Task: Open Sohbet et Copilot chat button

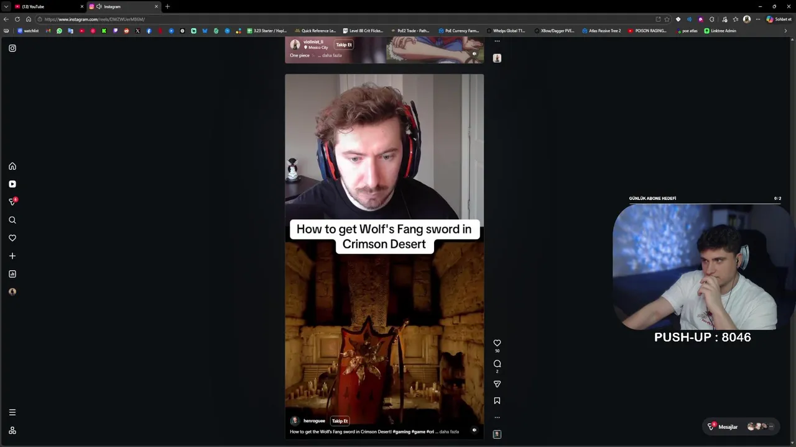Action: point(779,19)
